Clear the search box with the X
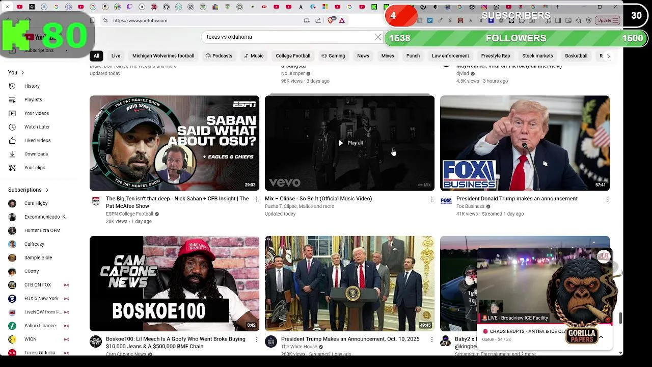 [377, 37]
